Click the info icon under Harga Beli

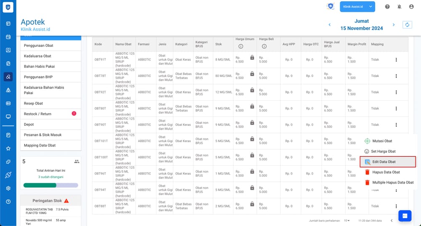click(264, 46)
